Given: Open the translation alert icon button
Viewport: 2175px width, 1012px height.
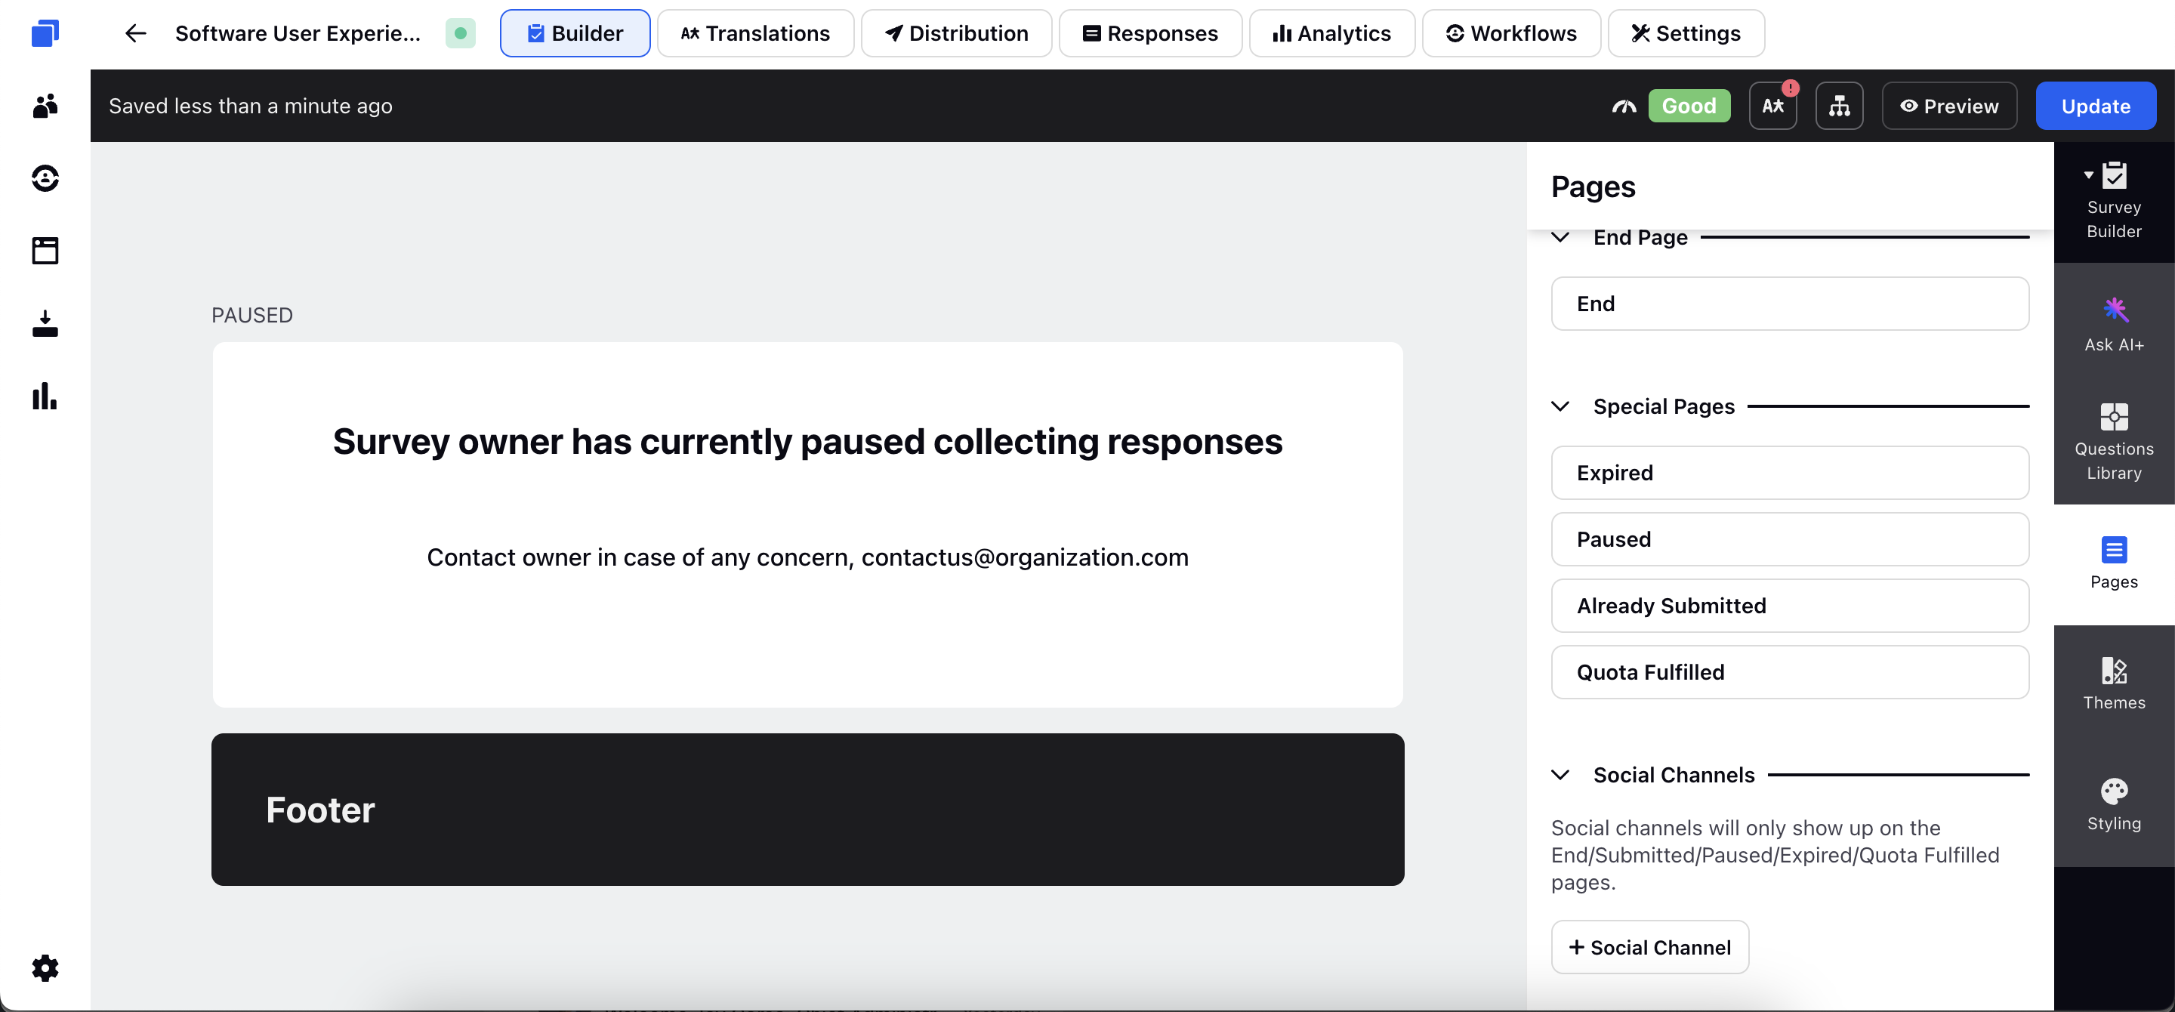Looking at the screenshot, I should click(1772, 106).
